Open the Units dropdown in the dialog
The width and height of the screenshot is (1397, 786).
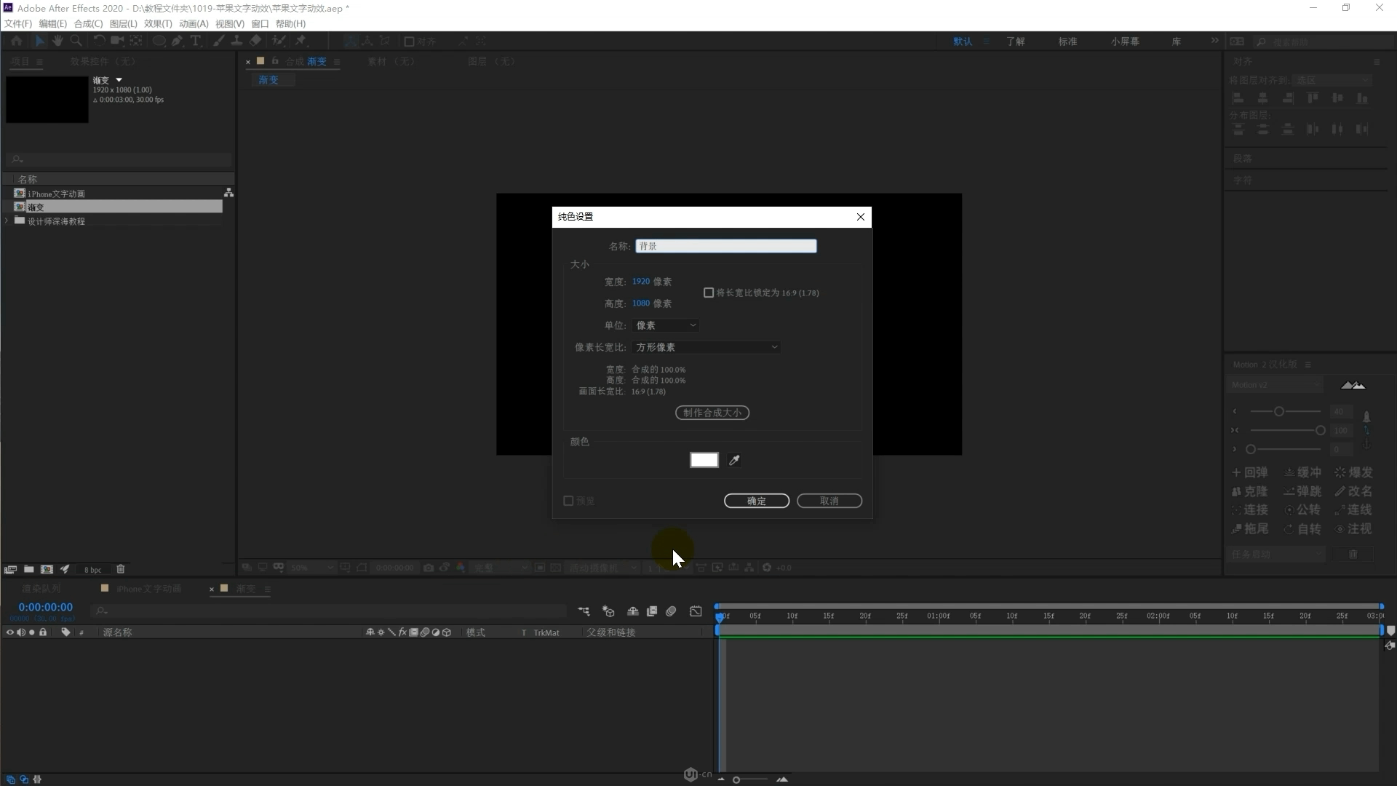pos(666,325)
